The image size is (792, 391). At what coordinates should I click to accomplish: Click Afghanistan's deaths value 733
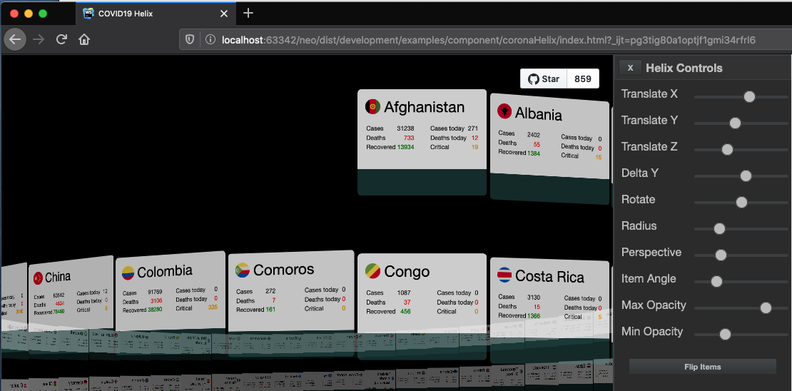(x=409, y=138)
